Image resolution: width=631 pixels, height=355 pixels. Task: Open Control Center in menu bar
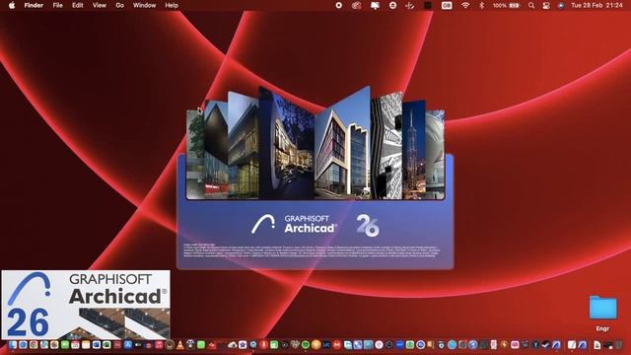(x=546, y=5)
